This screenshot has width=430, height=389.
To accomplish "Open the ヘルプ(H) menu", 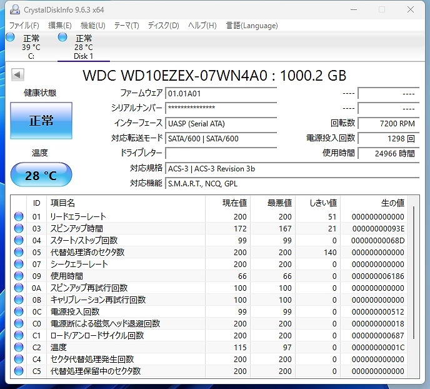I will [x=202, y=26].
